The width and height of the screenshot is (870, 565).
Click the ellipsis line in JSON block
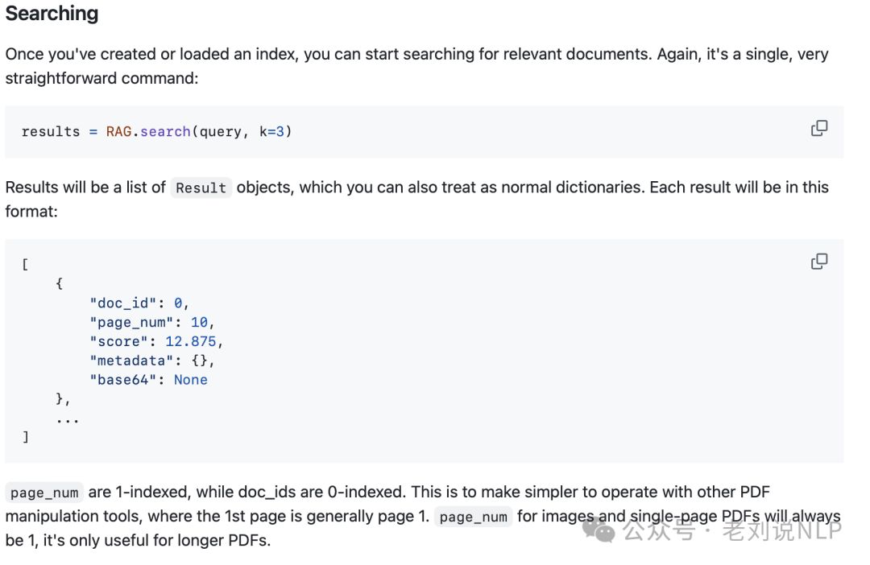tap(67, 421)
